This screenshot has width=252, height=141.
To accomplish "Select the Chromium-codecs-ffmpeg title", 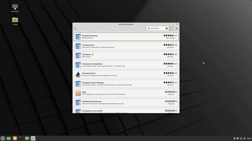I will tap(93, 83).
